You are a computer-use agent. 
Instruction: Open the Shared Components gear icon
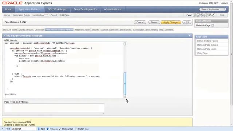202,15
